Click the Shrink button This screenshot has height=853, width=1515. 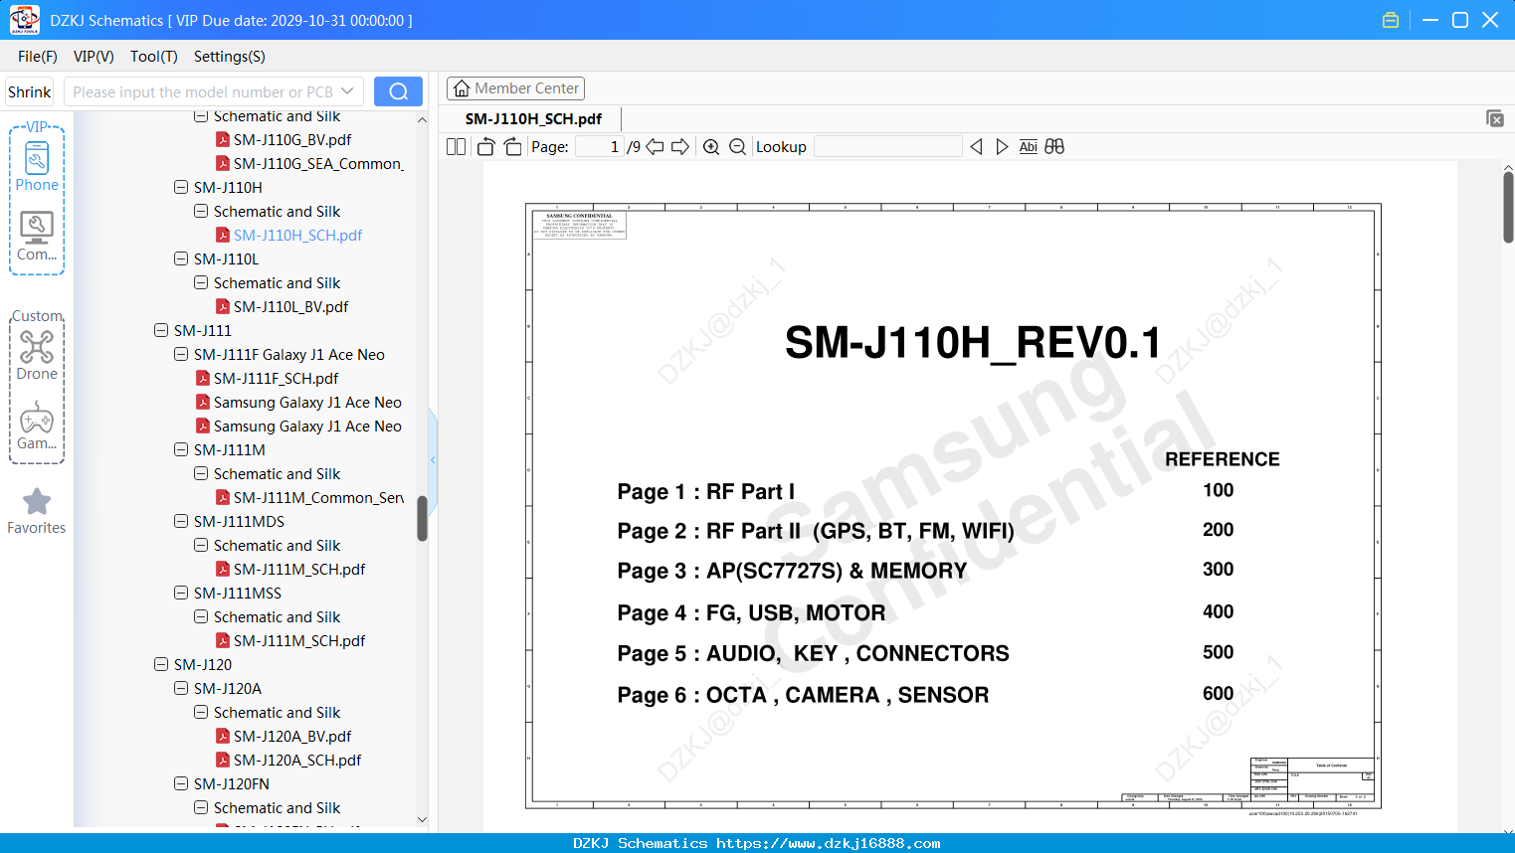pyautogui.click(x=30, y=91)
